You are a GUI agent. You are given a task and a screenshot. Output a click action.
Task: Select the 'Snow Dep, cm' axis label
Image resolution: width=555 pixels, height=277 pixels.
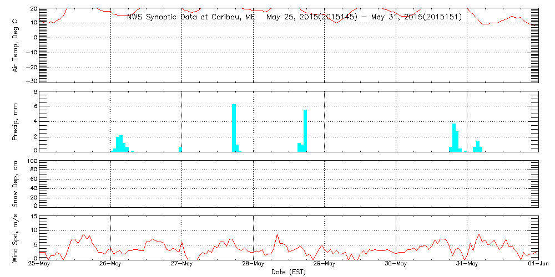(x=16, y=184)
